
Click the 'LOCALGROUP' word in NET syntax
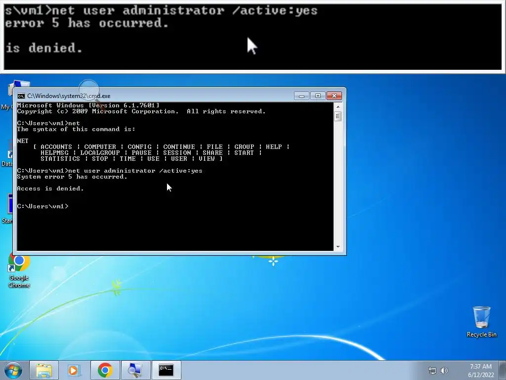coord(100,152)
